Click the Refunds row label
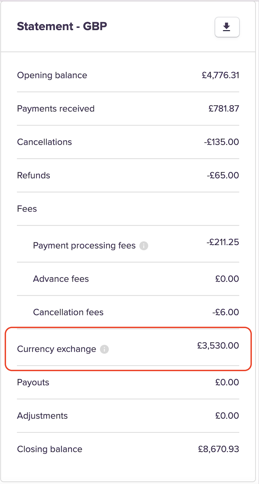The height and width of the screenshot is (484, 259). point(33,175)
